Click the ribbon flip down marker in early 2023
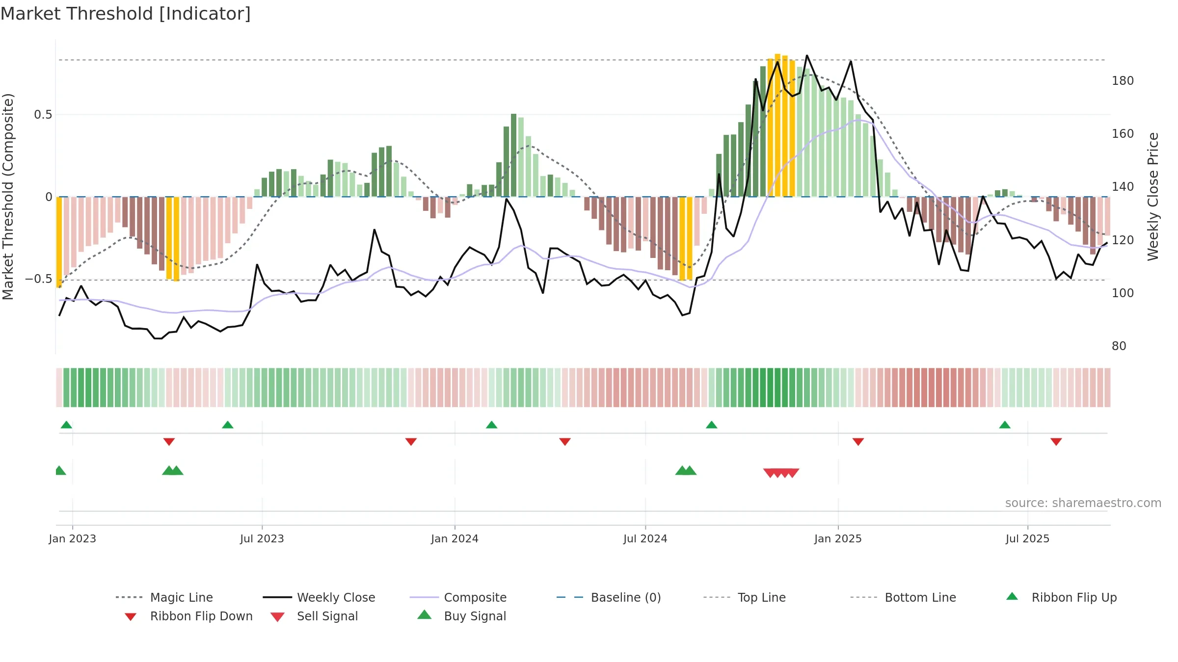This screenshot has width=1178, height=662. (169, 442)
